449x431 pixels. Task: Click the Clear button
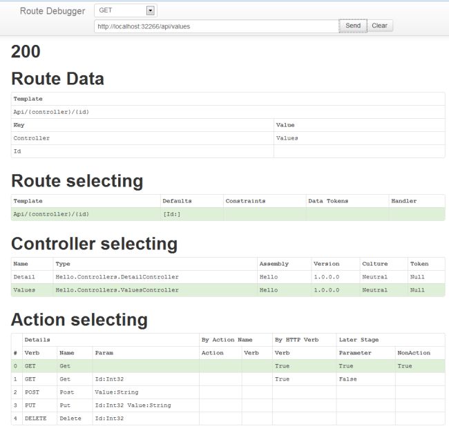tap(380, 26)
